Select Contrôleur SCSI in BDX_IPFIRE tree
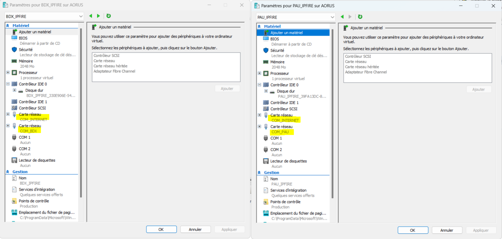Image resolution: width=502 pixels, height=239 pixels. coord(32,108)
